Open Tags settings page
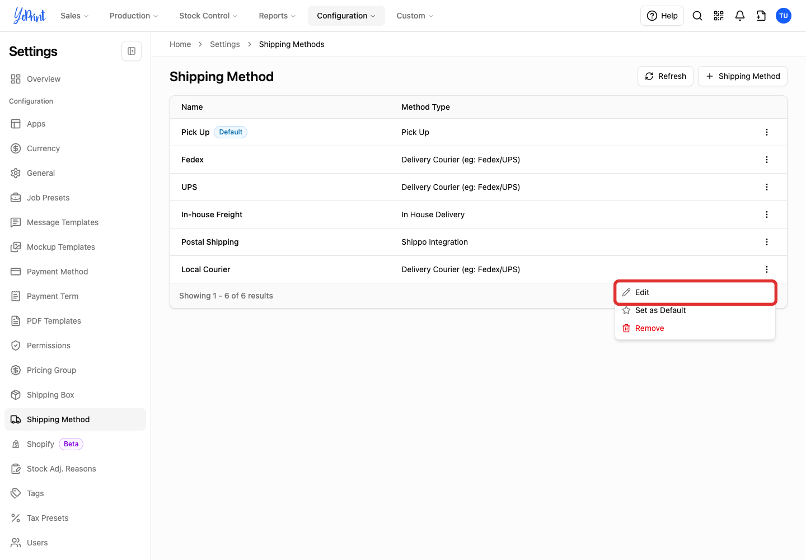806x560 pixels. pos(75,493)
